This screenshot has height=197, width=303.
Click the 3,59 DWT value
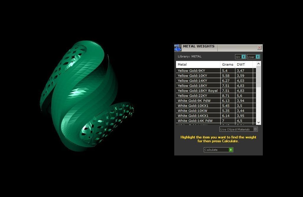(x=240, y=76)
